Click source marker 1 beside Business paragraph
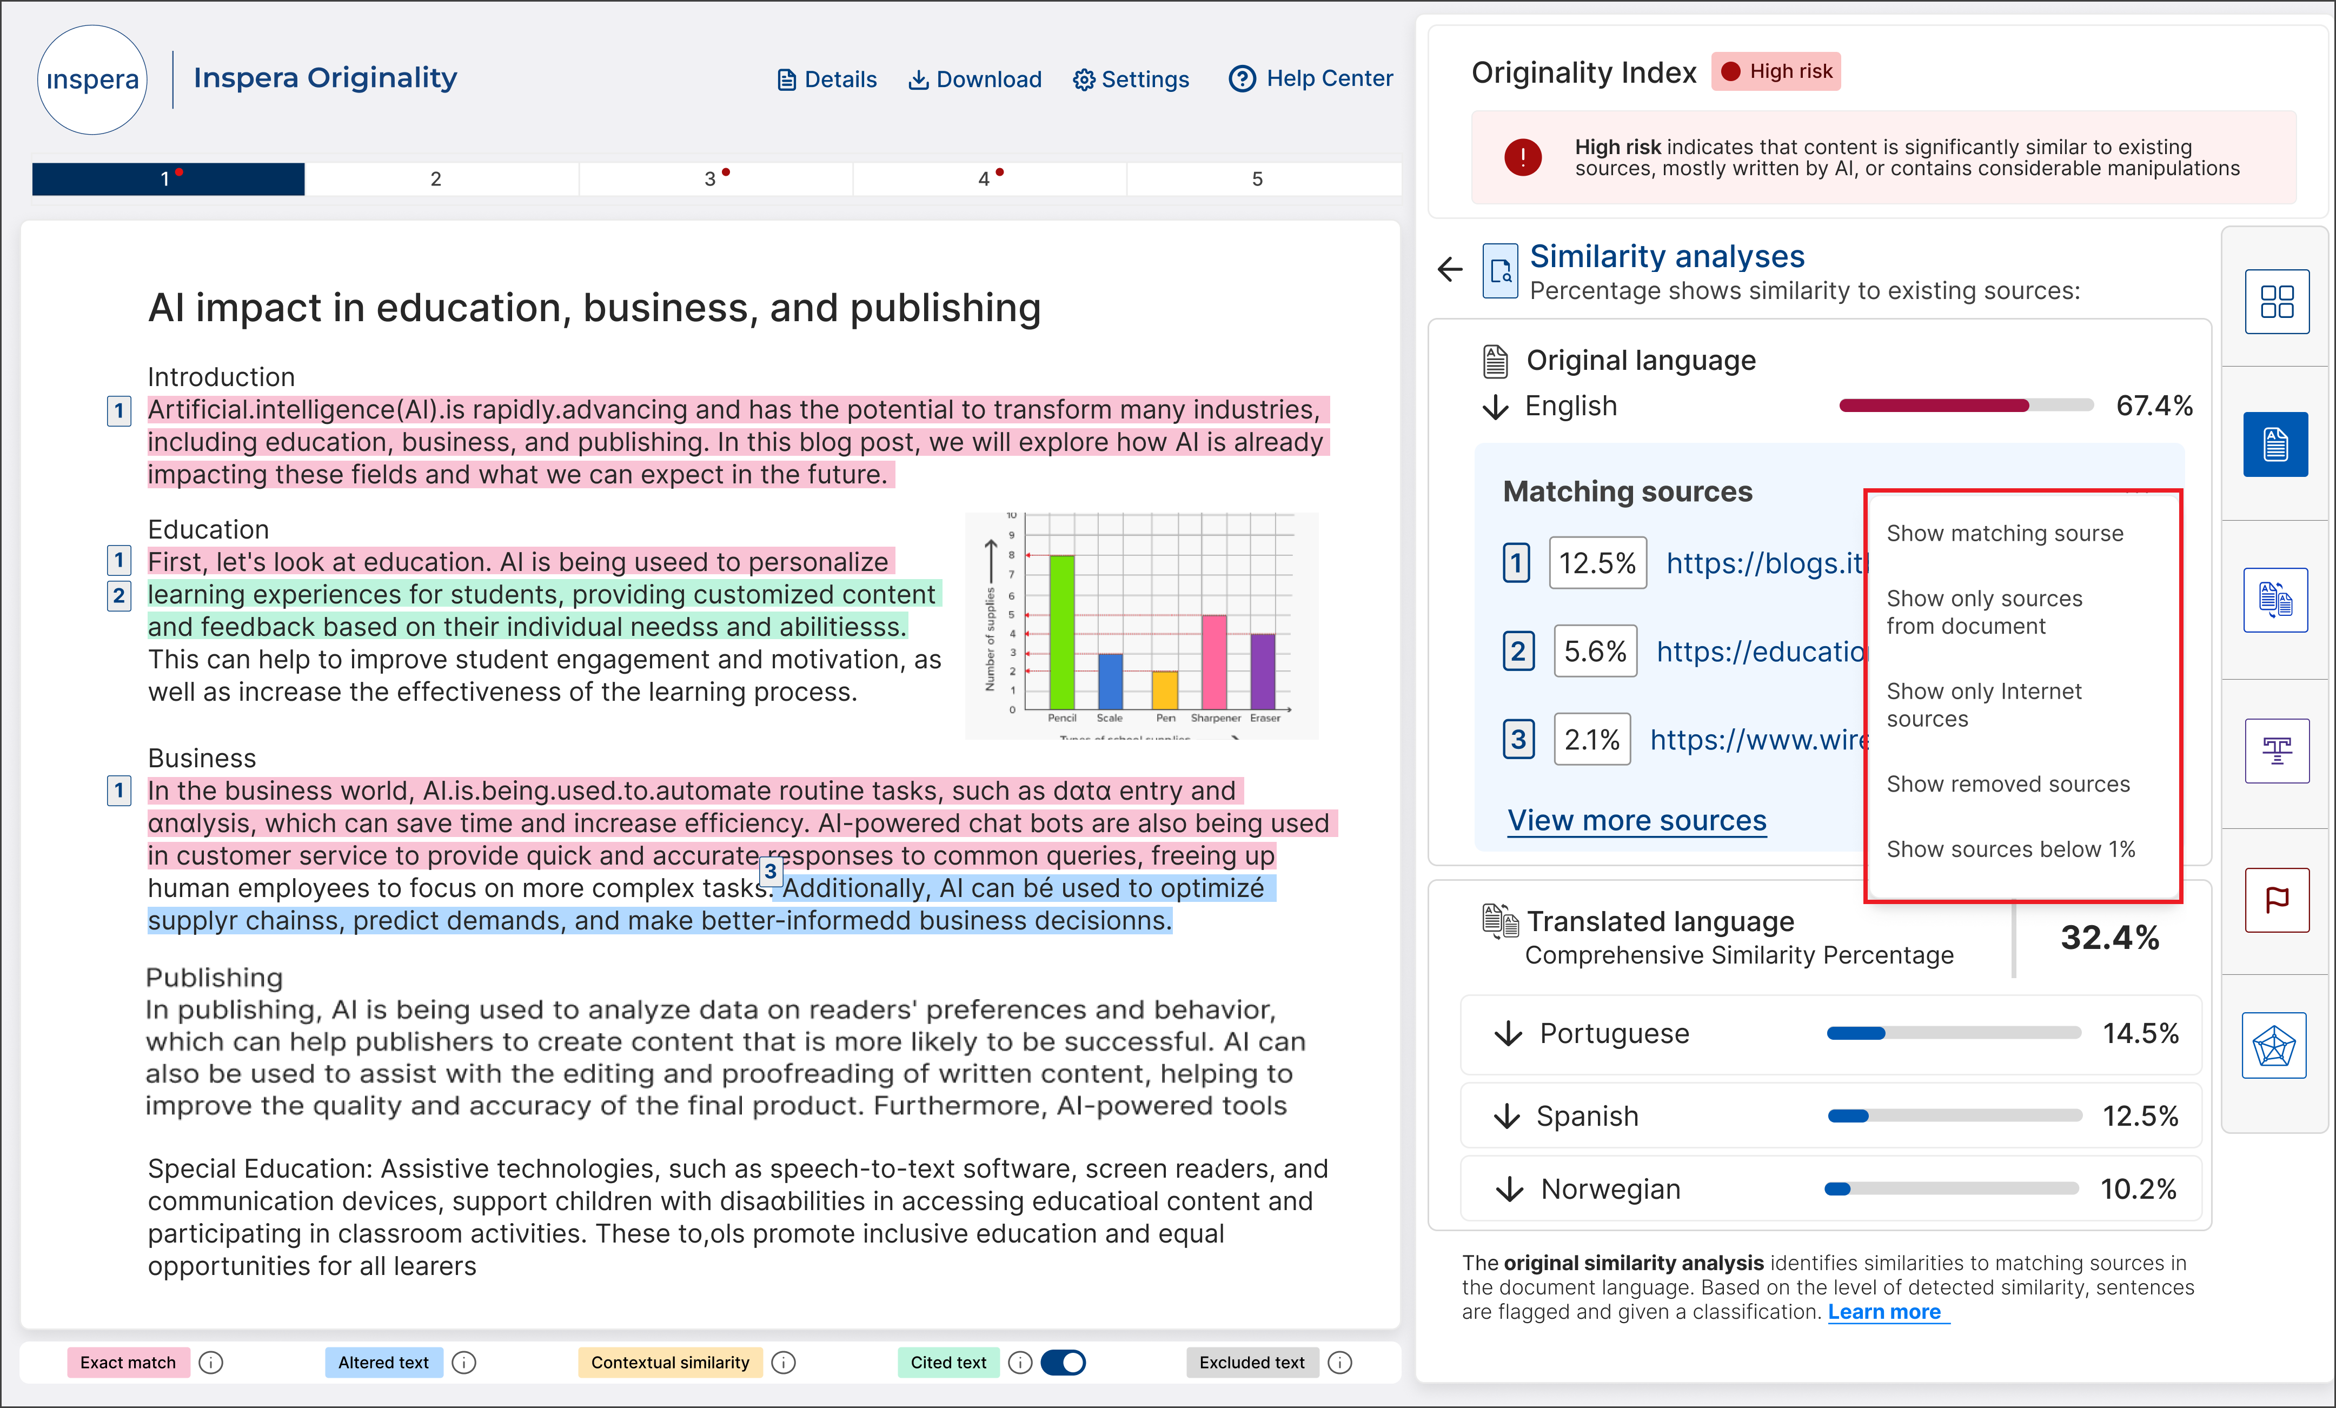The width and height of the screenshot is (2336, 1408). point(118,790)
